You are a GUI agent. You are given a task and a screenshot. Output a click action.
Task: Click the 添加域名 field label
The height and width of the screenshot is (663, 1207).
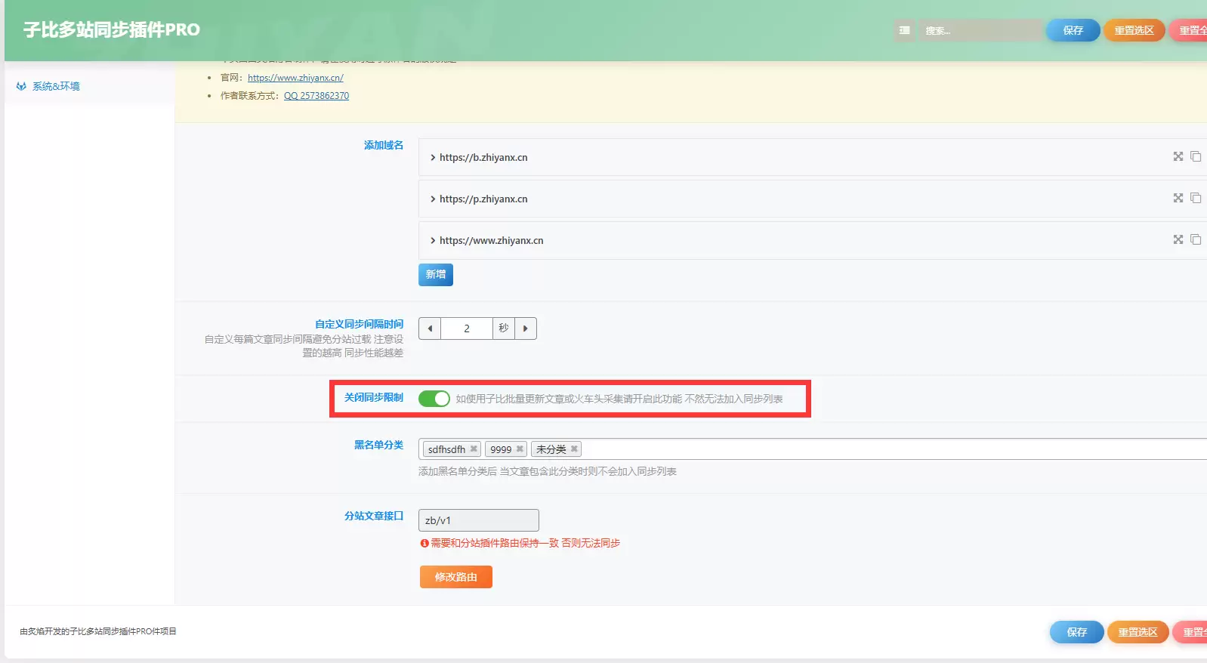[x=384, y=145]
